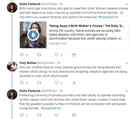Reply to Kellie Fiedorek's first tweet
The width and height of the screenshot is (135, 119).
pos(22,55)
